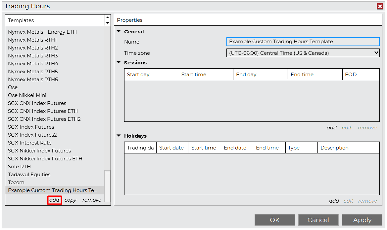
Task: Edit the selected holiday
Action: click(x=348, y=201)
